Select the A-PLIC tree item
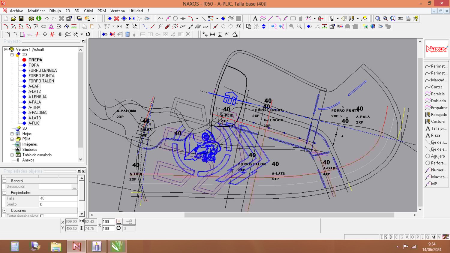450x253 pixels. coord(34,123)
